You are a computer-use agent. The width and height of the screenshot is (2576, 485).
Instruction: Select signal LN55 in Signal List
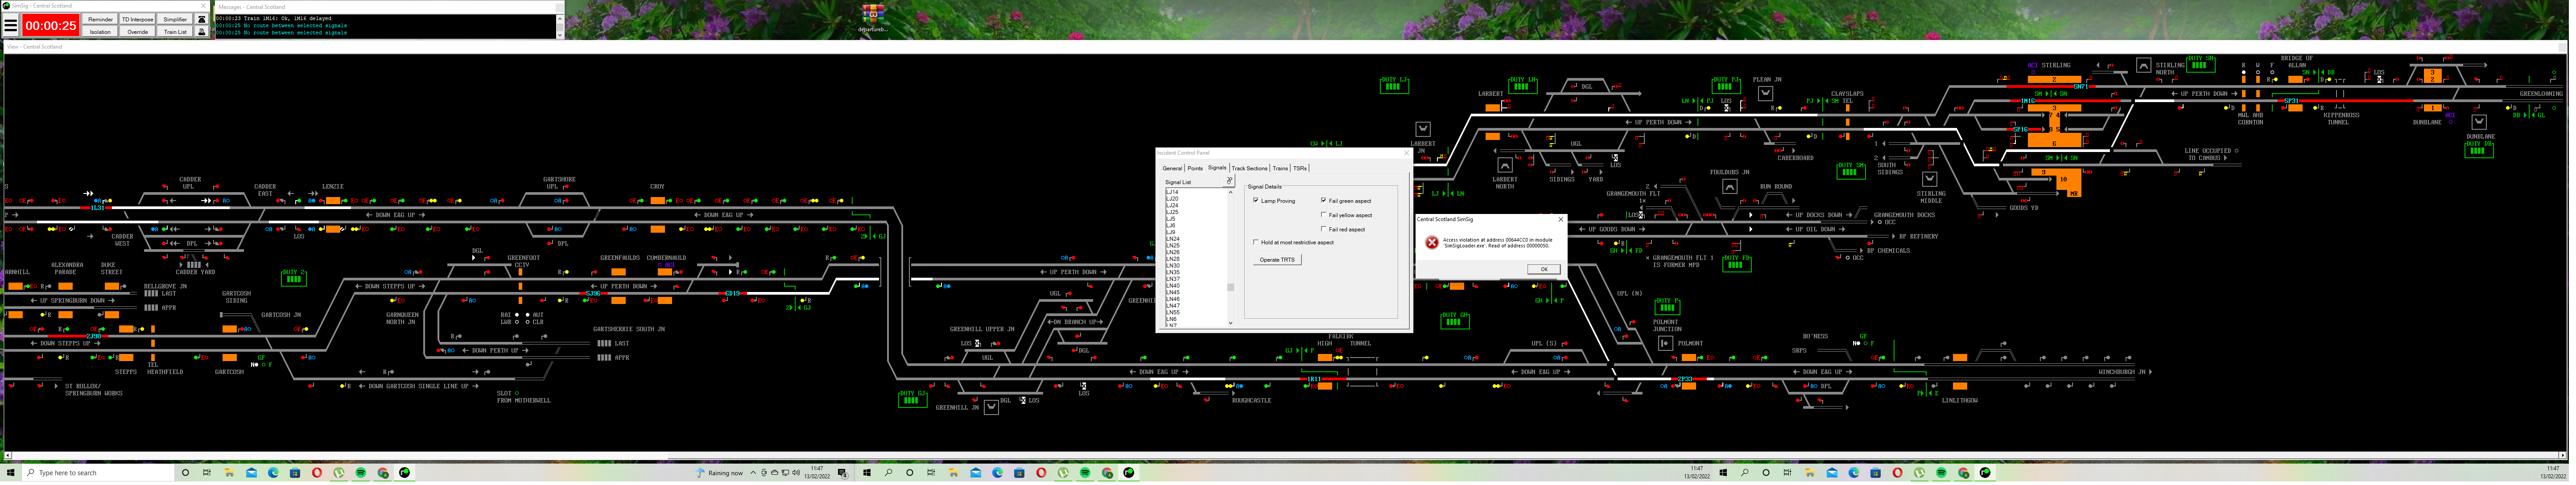[x=1173, y=313]
